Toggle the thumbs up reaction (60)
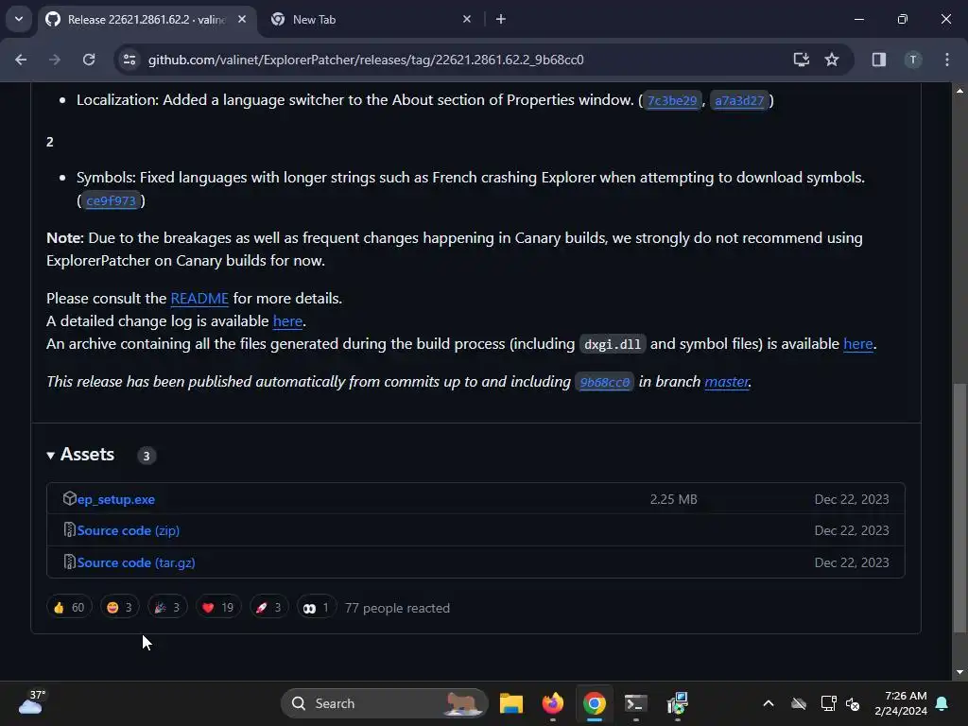The width and height of the screenshot is (968, 726). tap(69, 608)
